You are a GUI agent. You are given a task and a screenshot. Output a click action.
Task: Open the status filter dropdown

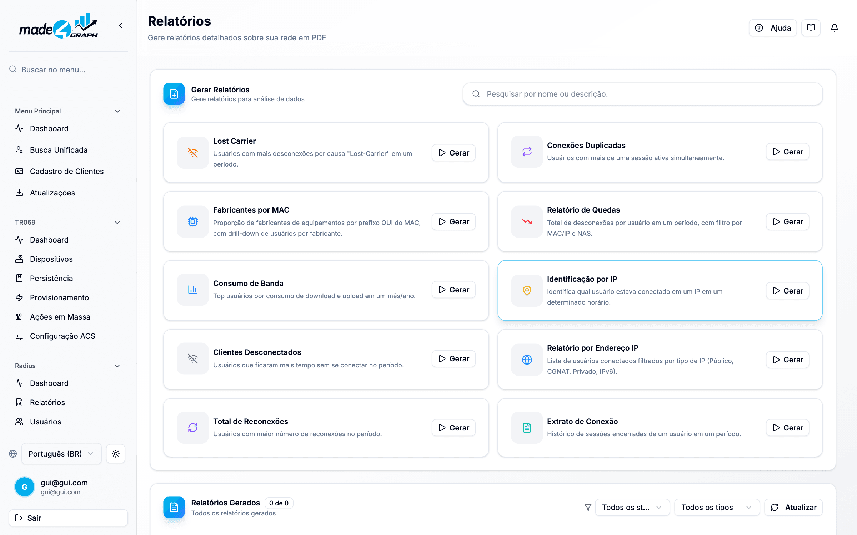(632, 507)
